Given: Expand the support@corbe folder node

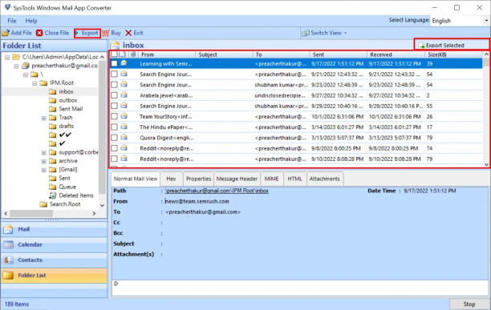Looking at the screenshot, I should tap(44, 152).
